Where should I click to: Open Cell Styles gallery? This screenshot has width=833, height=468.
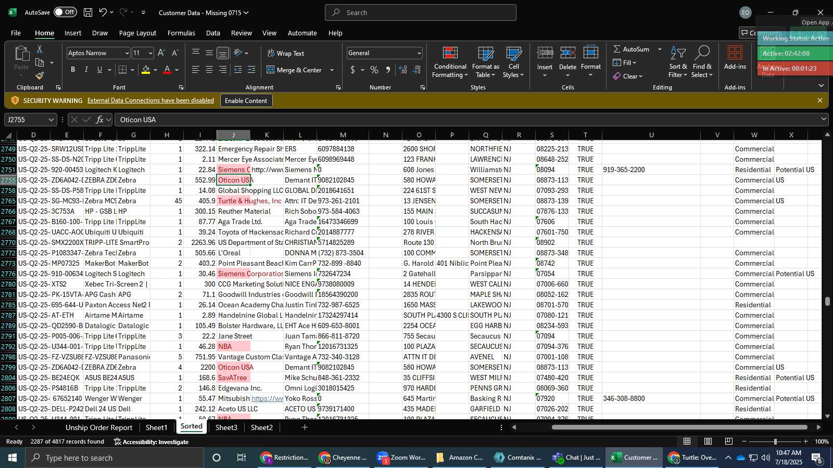coord(513,62)
